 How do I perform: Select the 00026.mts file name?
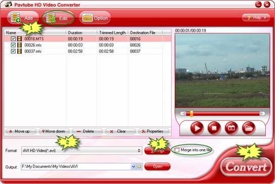(33, 45)
